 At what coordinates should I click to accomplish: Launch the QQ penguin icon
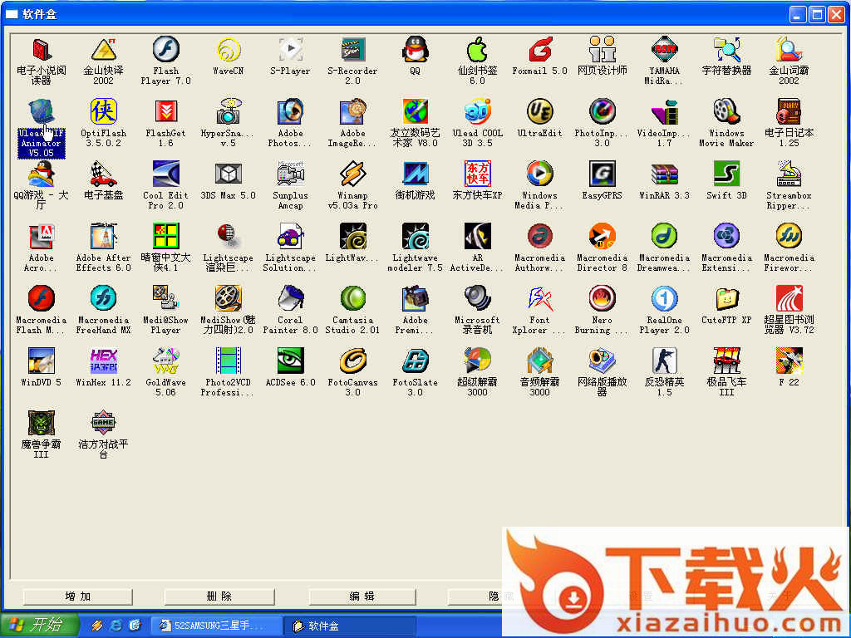(415, 50)
